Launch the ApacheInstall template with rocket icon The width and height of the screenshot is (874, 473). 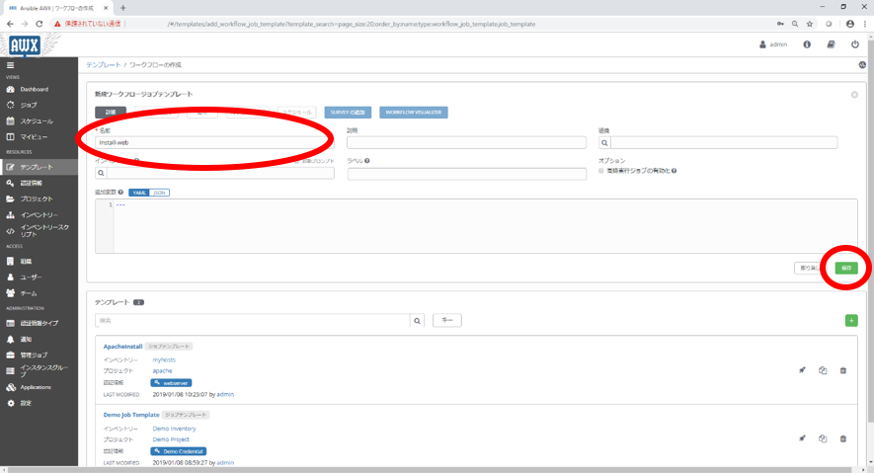click(x=802, y=370)
